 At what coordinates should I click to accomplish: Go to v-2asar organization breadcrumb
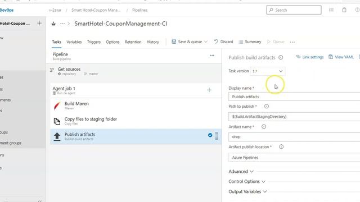[55, 10]
